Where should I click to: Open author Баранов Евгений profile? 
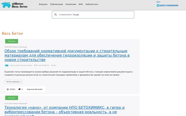(35, 89)
